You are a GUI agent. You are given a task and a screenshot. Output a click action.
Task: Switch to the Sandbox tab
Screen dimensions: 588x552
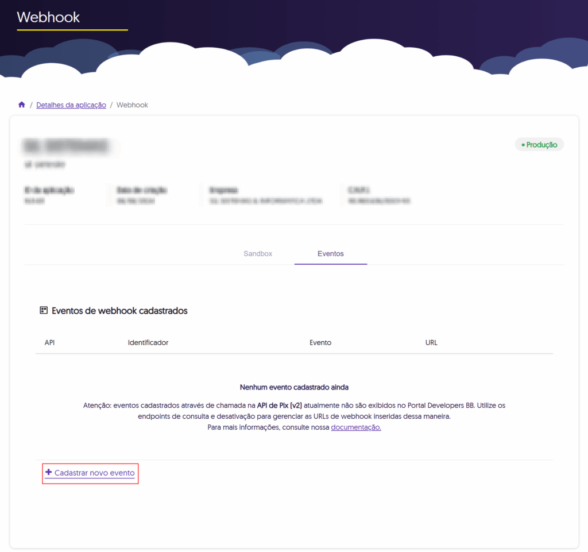point(258,253)
